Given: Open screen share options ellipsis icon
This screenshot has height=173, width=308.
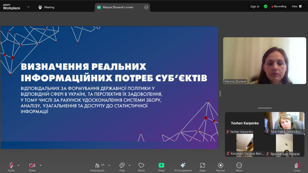Looking at the screenshot, I should pos(146,7).
